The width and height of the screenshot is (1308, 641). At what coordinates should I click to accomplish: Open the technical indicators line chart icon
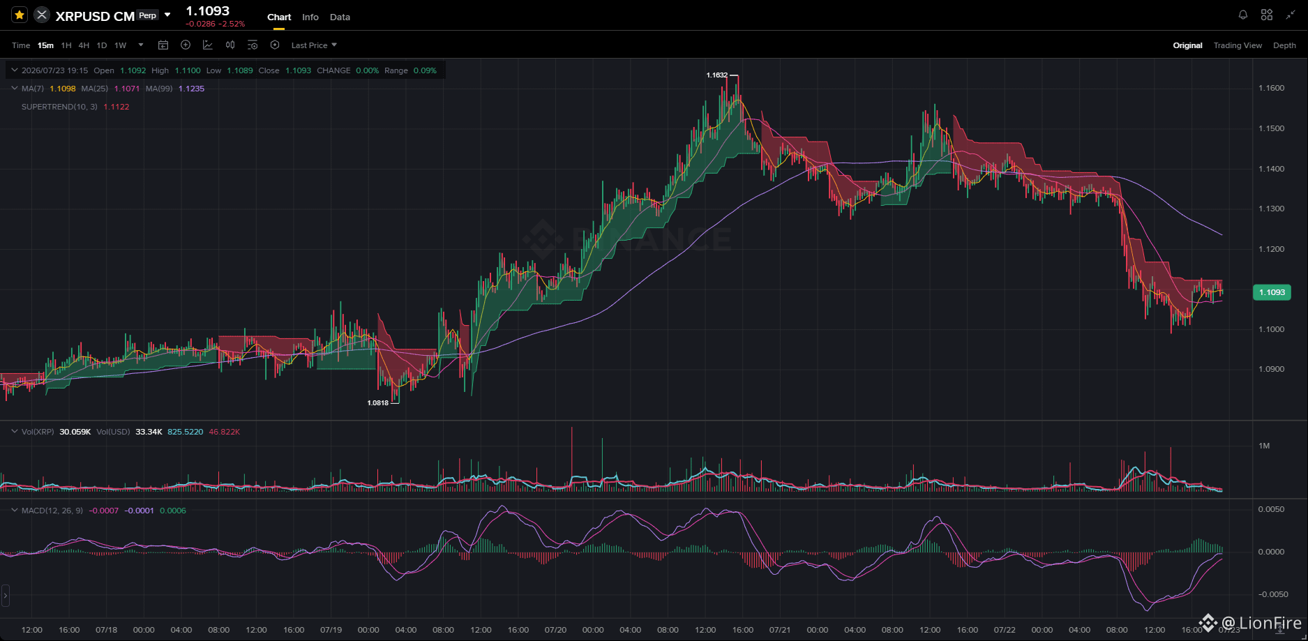point(208,45)
